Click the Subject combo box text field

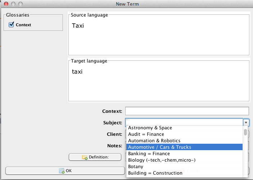click(184, 123)
